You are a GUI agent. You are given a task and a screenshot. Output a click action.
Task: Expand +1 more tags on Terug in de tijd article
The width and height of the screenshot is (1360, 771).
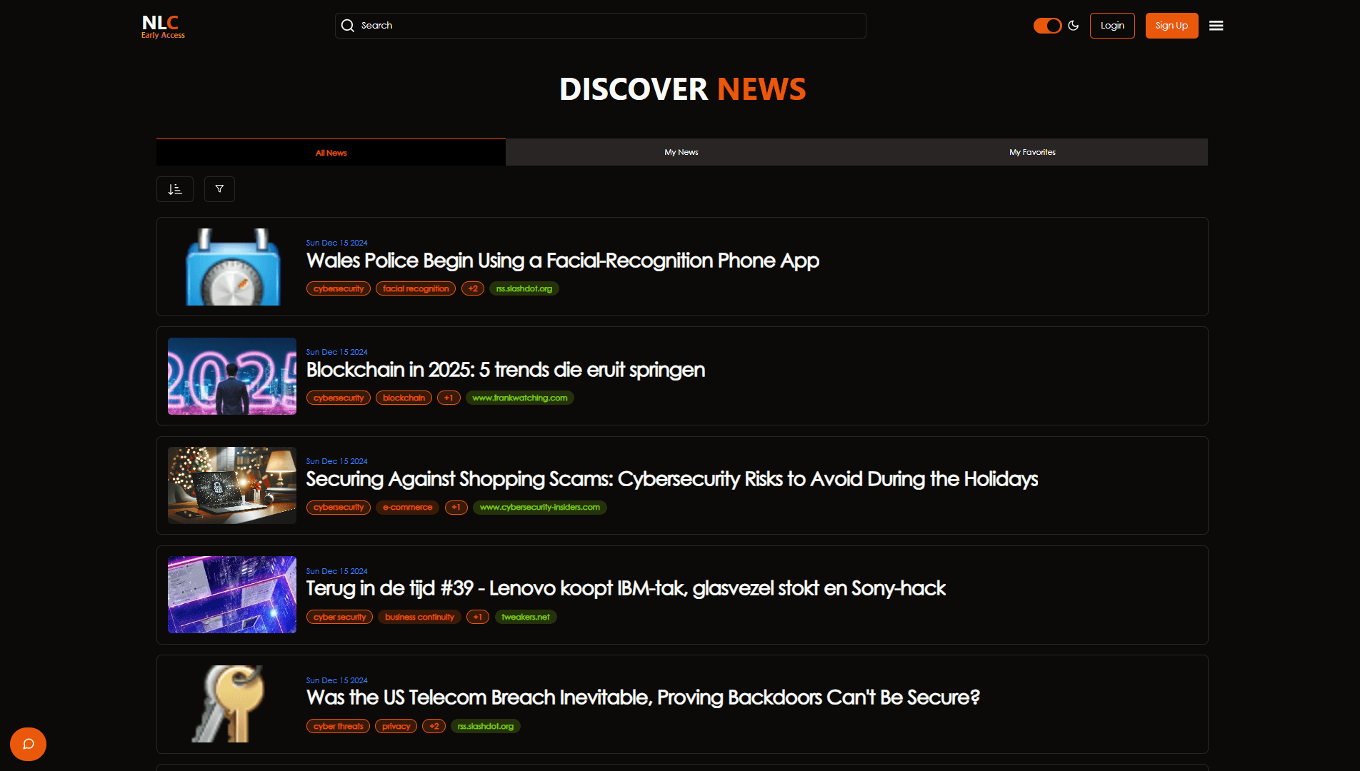pyautogui.click(x=478, y=617)
